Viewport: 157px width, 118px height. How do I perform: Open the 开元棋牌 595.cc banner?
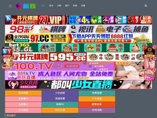tap(78, 57)
